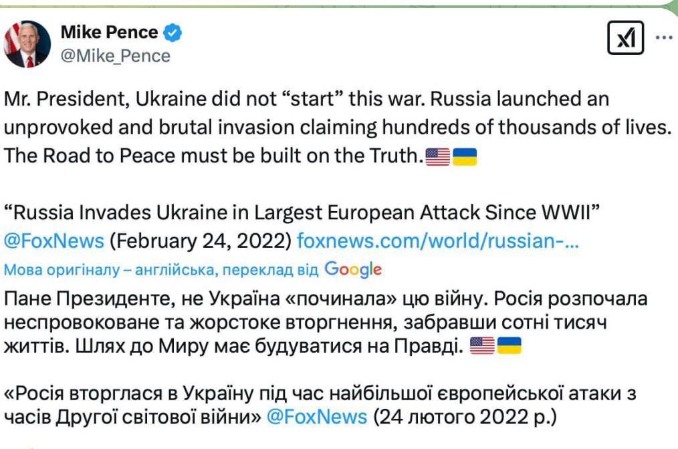This screenshot has height=449, width=678.
Task: Click the @FoxNews mention in the Ukrainian translation
Action: coord(317,417)
